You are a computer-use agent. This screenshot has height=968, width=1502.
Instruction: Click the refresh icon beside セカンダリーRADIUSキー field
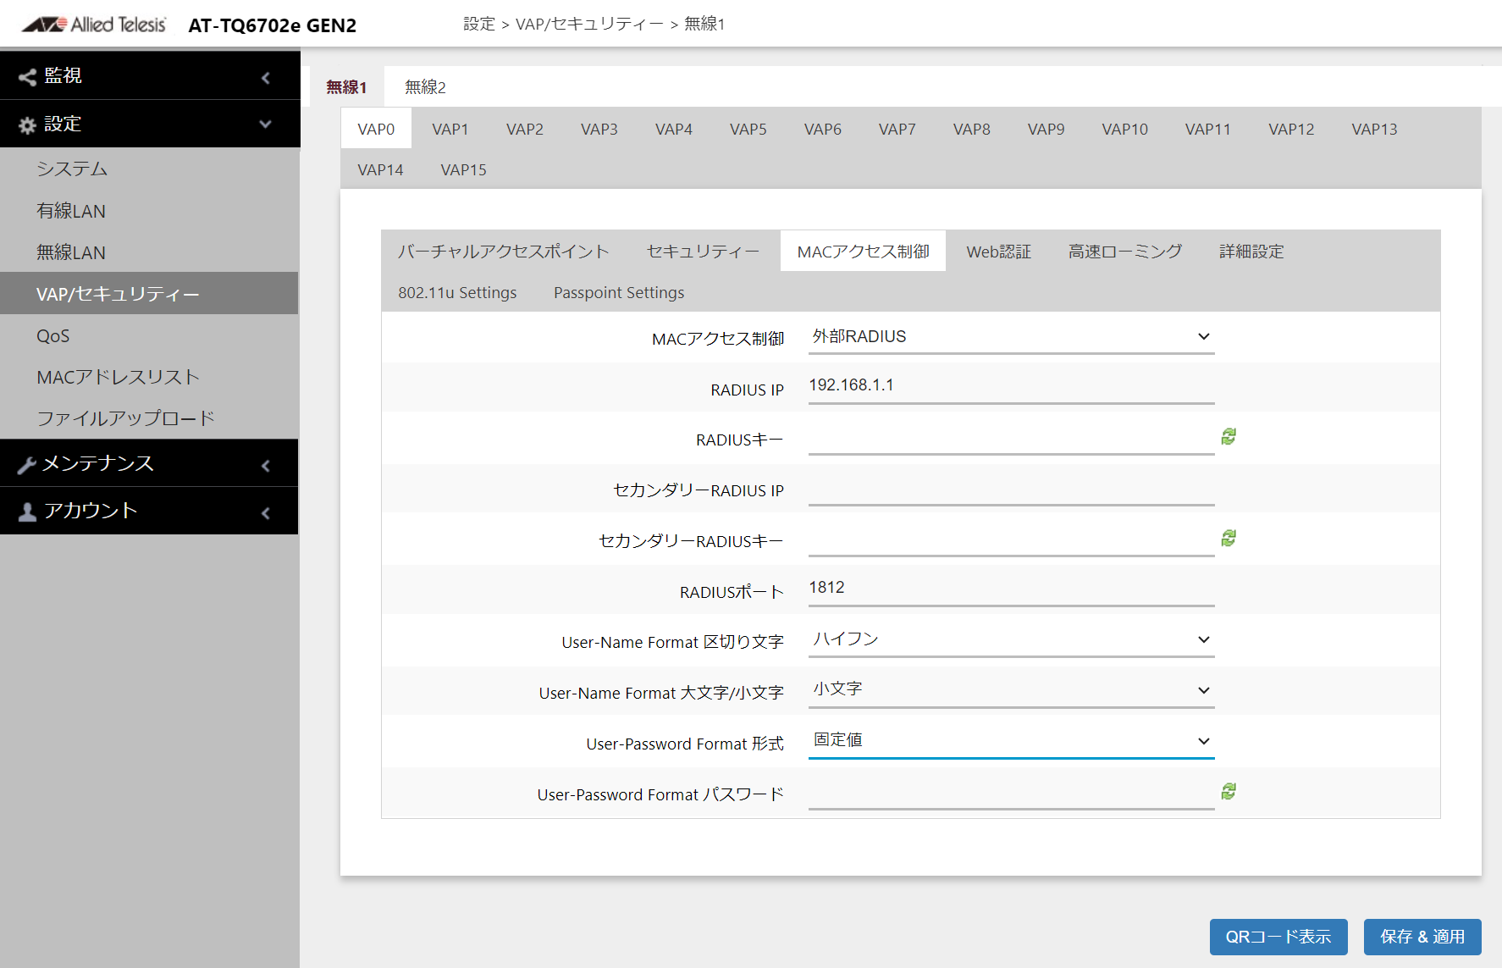[1229, 538]
